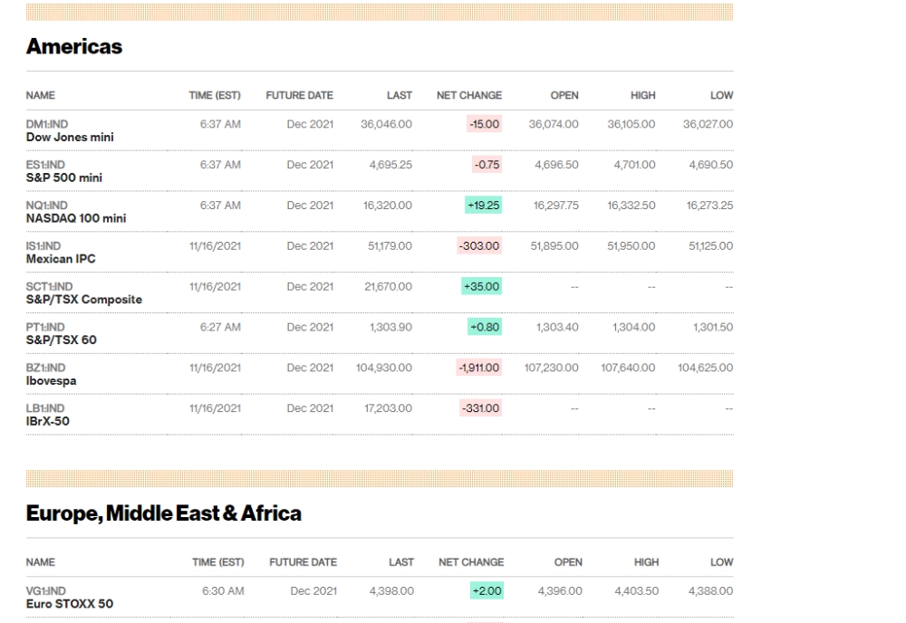Click the Dec 2021 date for IBrX-50
The width and height of the screenshot is (906, 623).
310,408
